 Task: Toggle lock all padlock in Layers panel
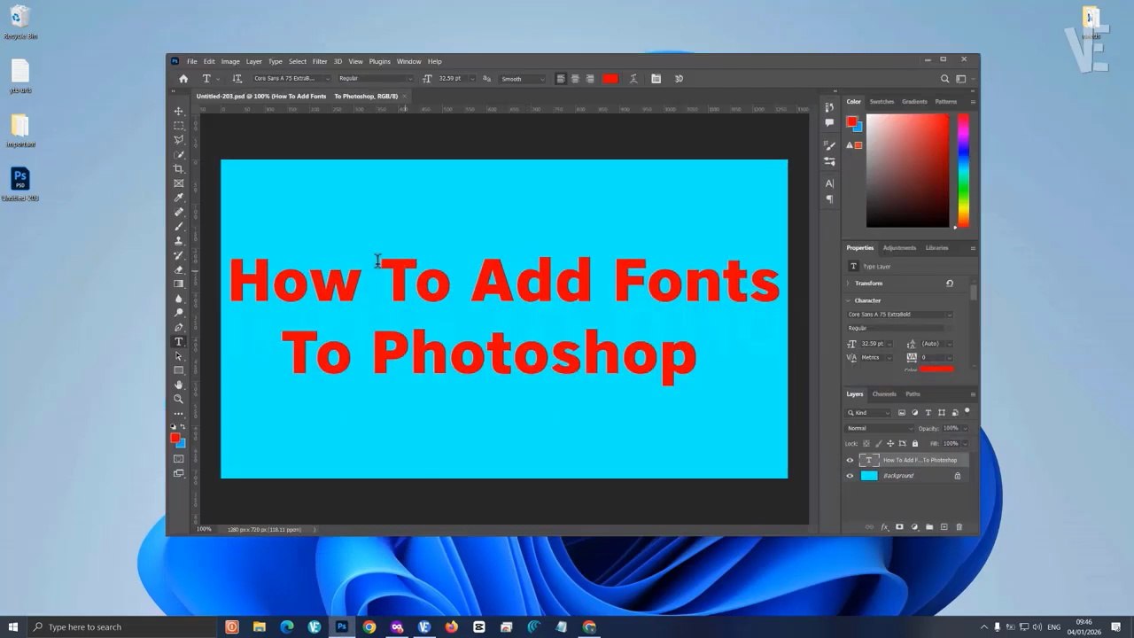(914, 443)
